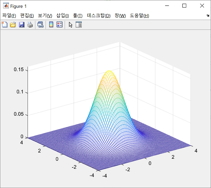211x188 pixels.
Task: Open the 창(W) menu
Action: click(x=120, y=15)
